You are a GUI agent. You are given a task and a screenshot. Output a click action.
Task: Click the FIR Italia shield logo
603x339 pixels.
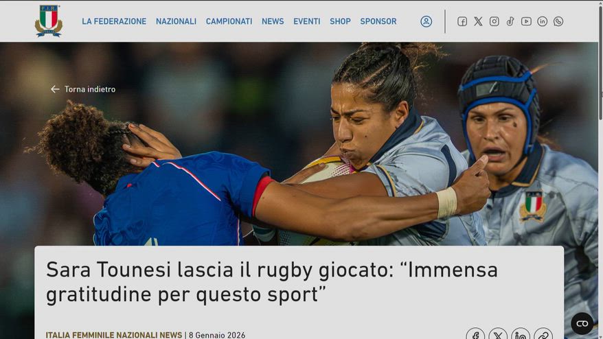49,21
